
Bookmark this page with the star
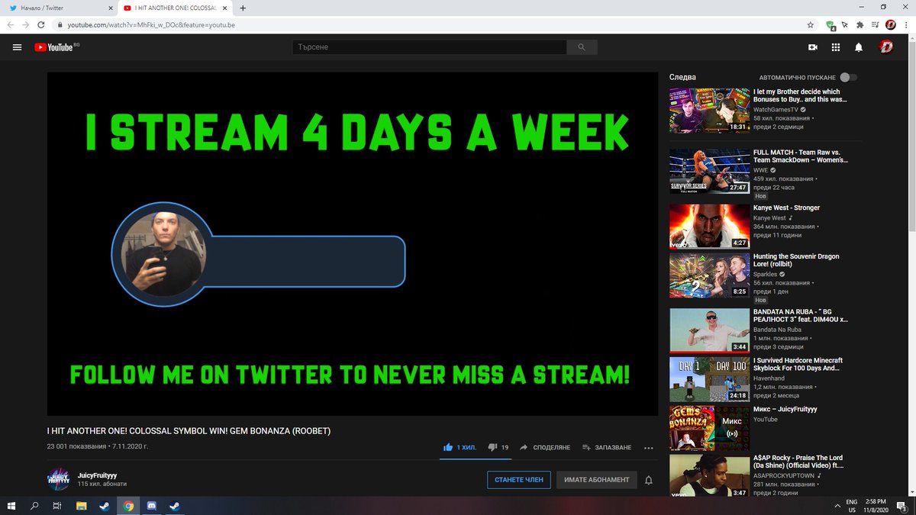[811, 24]
